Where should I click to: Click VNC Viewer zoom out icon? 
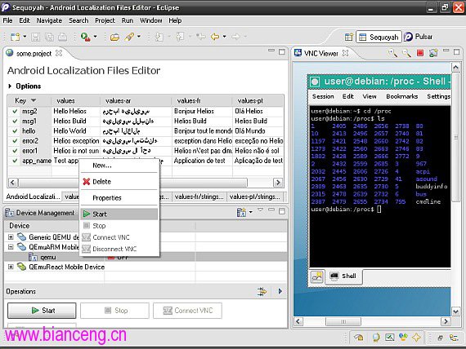coord(406,53)
